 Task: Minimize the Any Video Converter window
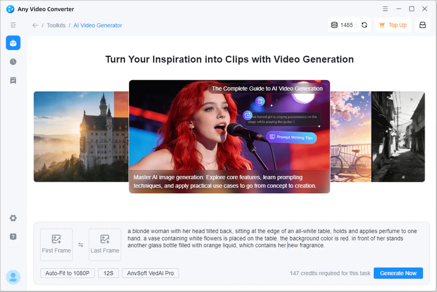click(x=398, y=9)
